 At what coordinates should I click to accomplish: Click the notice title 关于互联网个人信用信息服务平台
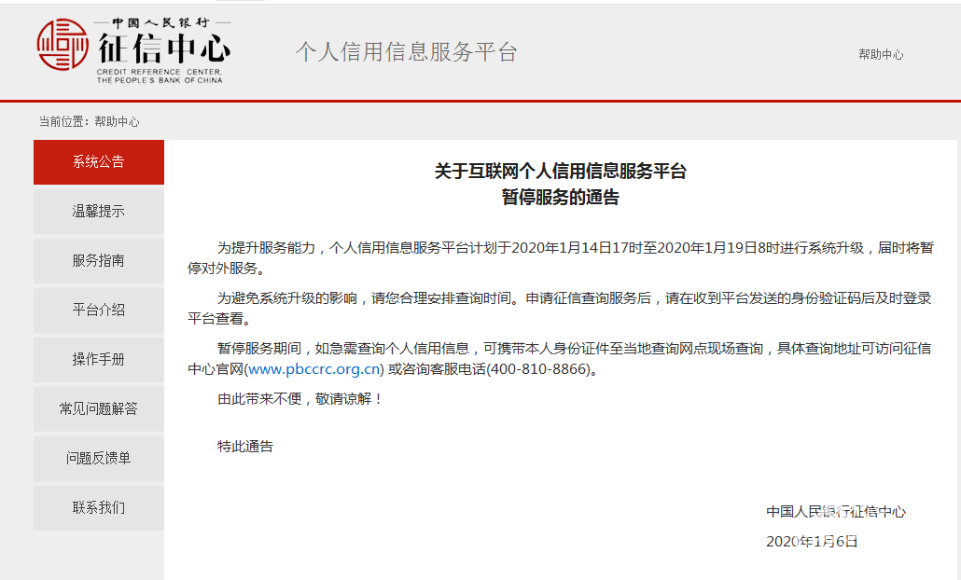tap(560, 171)
